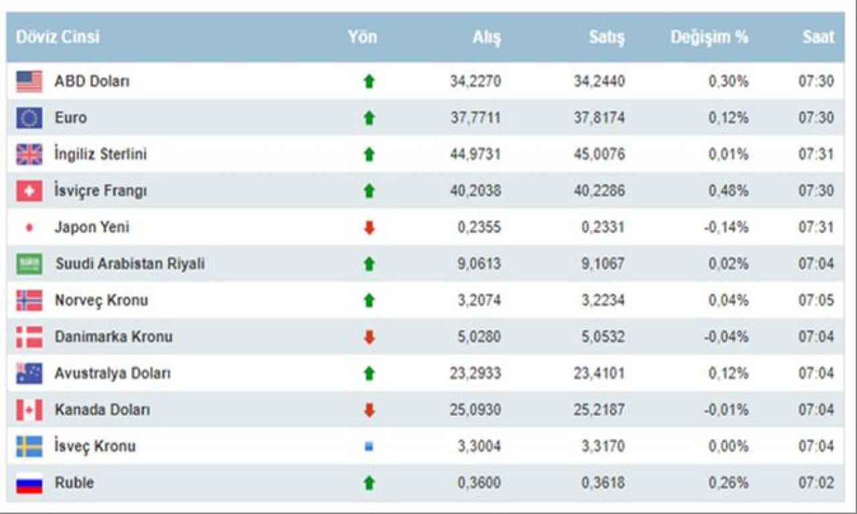Viewport: 857px width, 514px height.
Task: Click the Norway flag icon
Action: coord(29,301)
